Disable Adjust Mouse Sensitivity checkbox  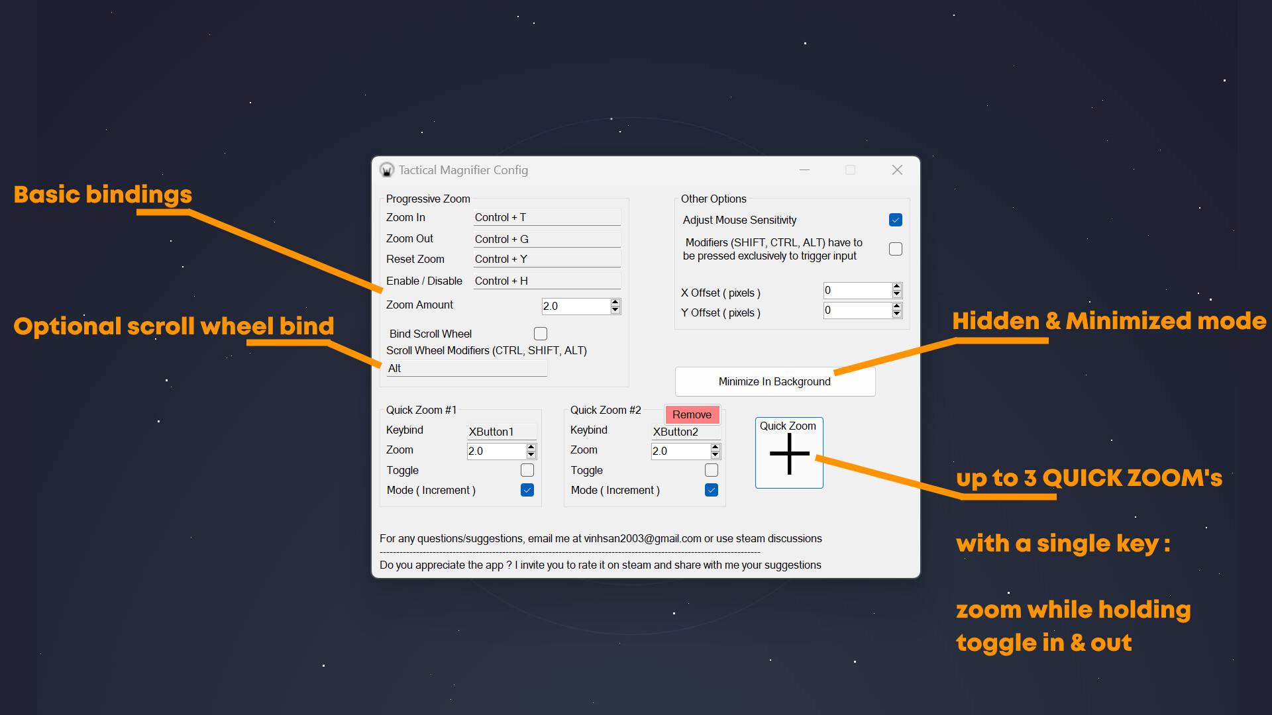(896, 220)
